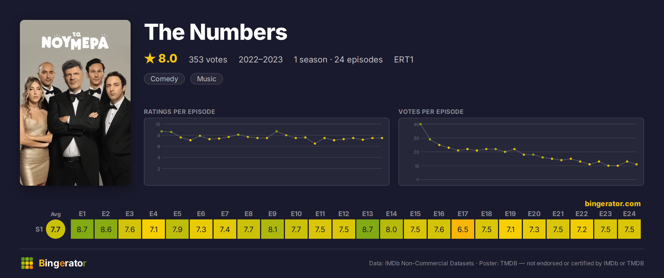Click the E4 yellow 7.1 rating cell

[x=154, y=229]
